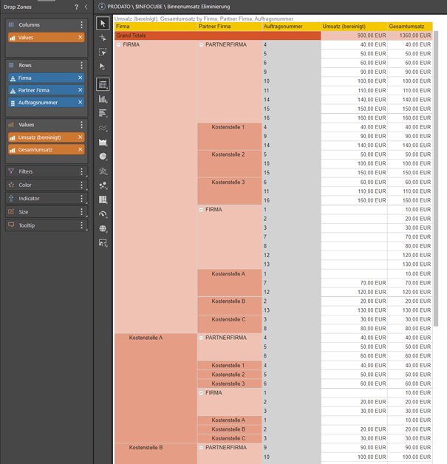Collapse the Drop Zones panel chevron
The height and width of the screenshot is (464, 447).
click(86, 7)
